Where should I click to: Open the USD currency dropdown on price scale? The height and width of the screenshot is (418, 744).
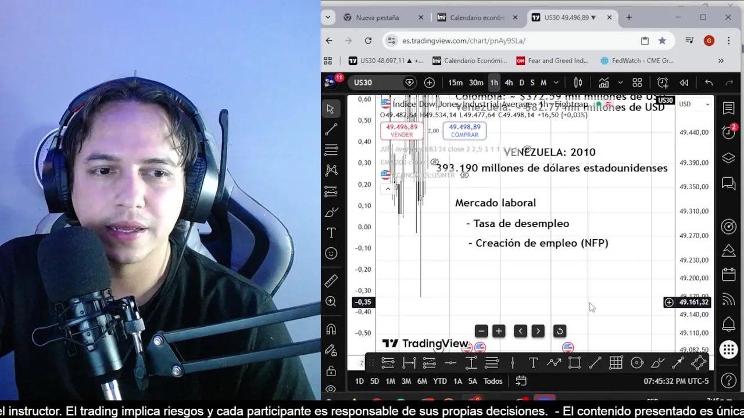pyautogui.click(x=695, y=105)
